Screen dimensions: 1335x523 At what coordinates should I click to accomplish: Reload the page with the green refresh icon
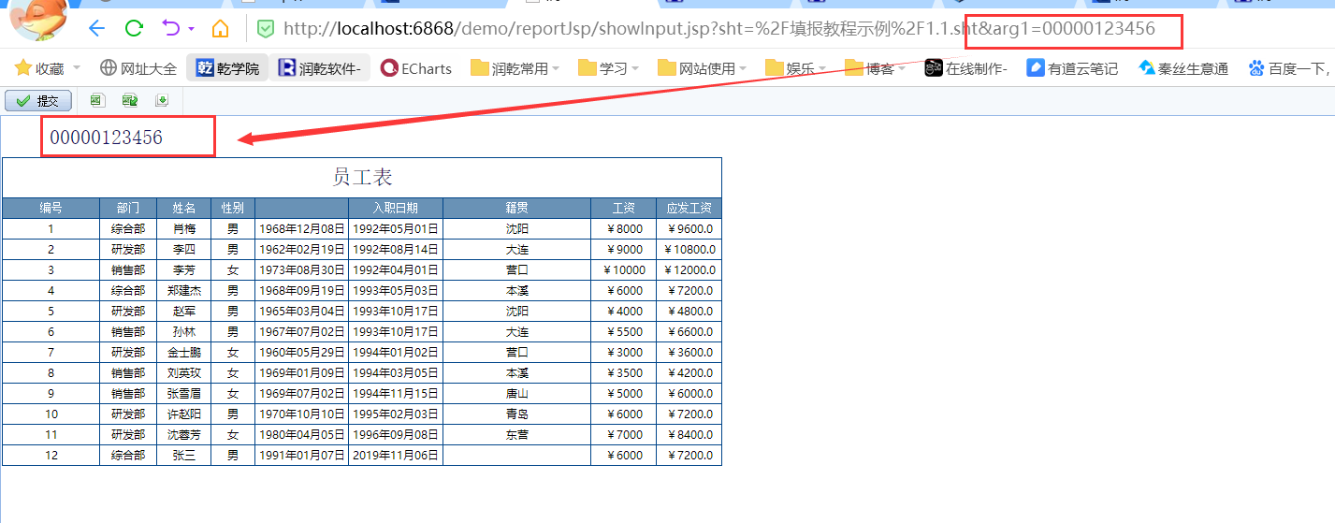point(134,28)
